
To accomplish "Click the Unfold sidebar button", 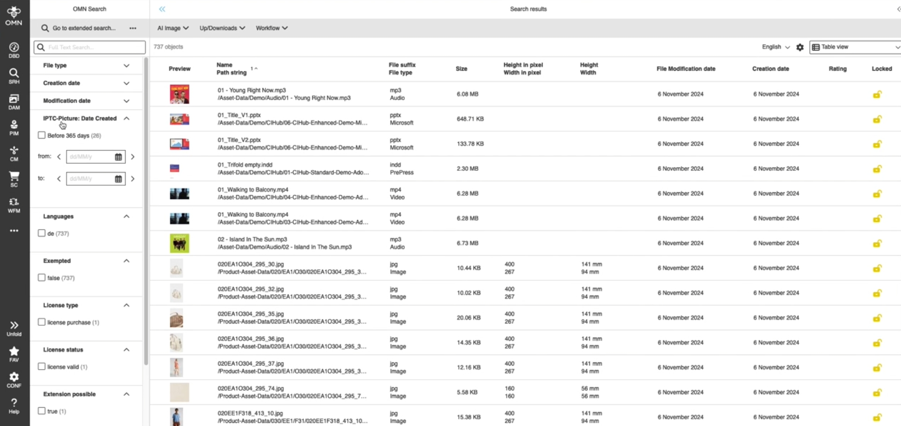I will (x=14, y=328).
